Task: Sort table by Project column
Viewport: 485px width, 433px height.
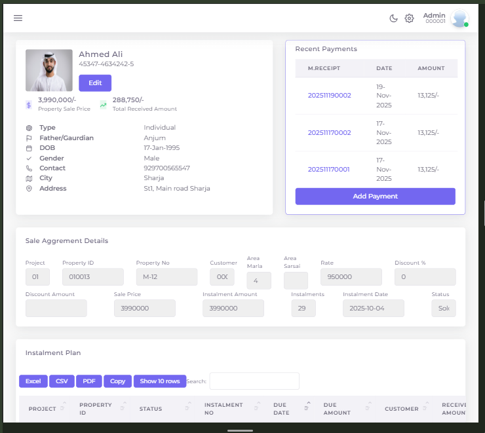Action: [x=42, y=409]
